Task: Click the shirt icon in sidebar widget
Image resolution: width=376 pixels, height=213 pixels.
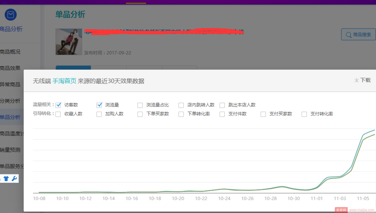Action: [x=6, y=179]
